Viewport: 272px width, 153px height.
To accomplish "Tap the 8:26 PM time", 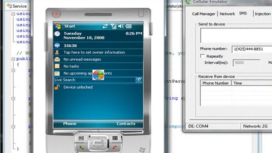I will click(134, 33).
